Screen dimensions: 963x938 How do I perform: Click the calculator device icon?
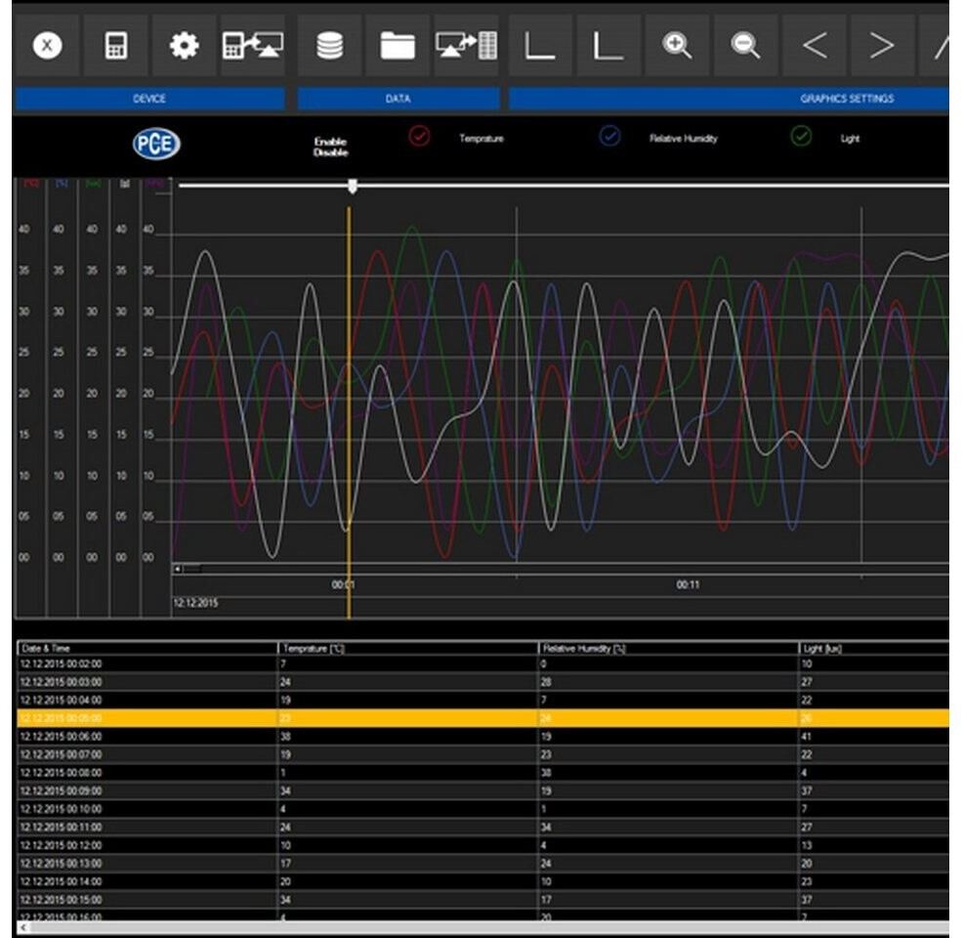click(x=116, y=46)
